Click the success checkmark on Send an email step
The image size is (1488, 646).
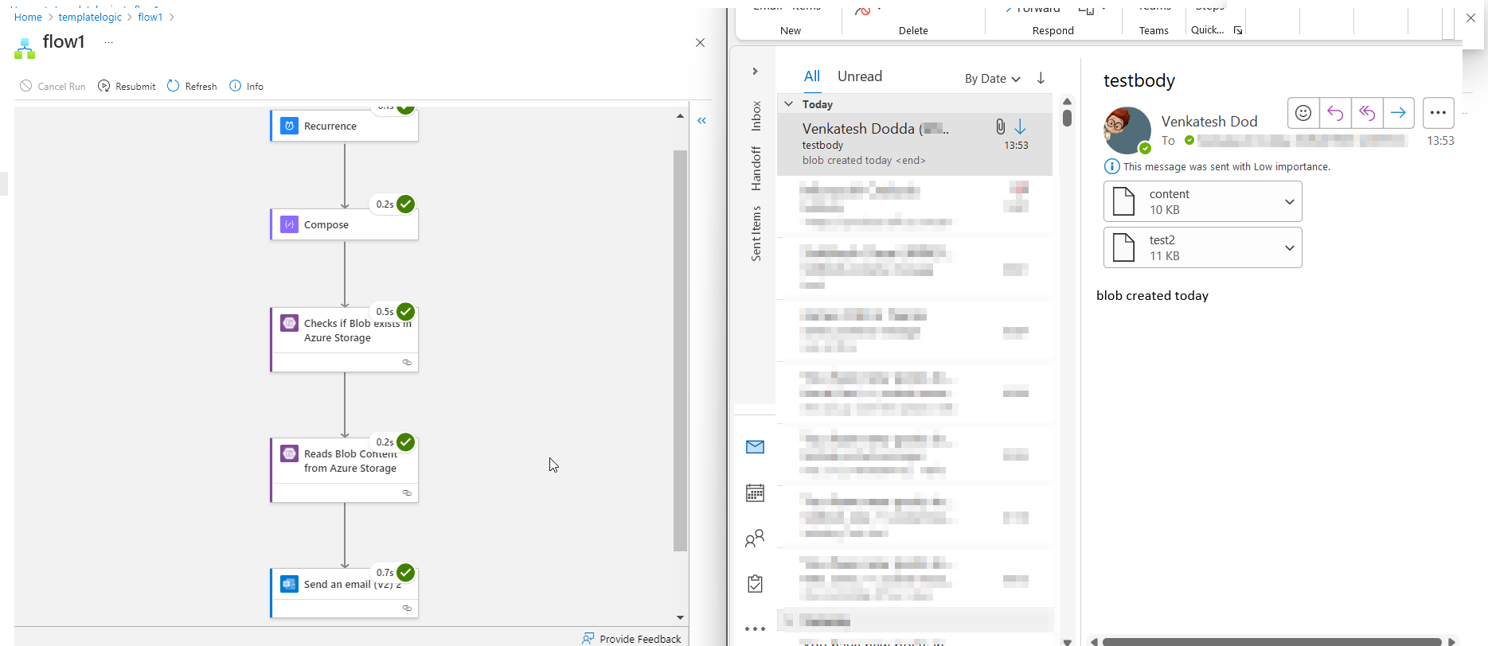pos(406,572)
